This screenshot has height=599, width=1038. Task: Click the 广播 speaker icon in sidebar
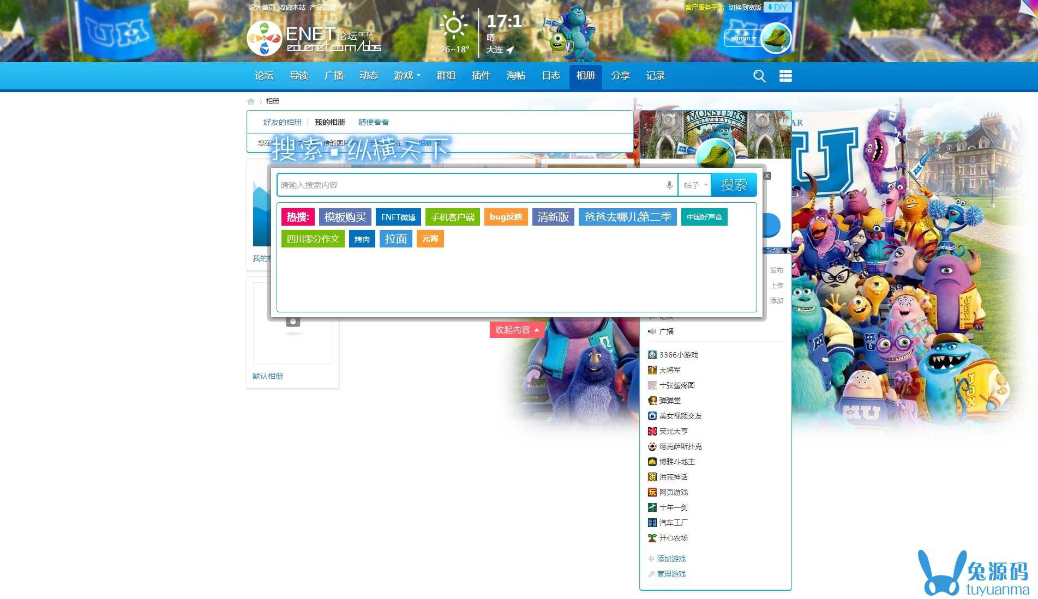(x=652, y=331)
